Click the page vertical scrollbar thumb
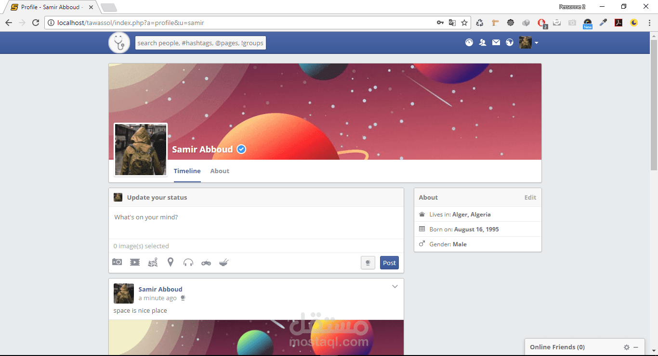The height and width of the screenshot is (356, 658). pos(654,105)
